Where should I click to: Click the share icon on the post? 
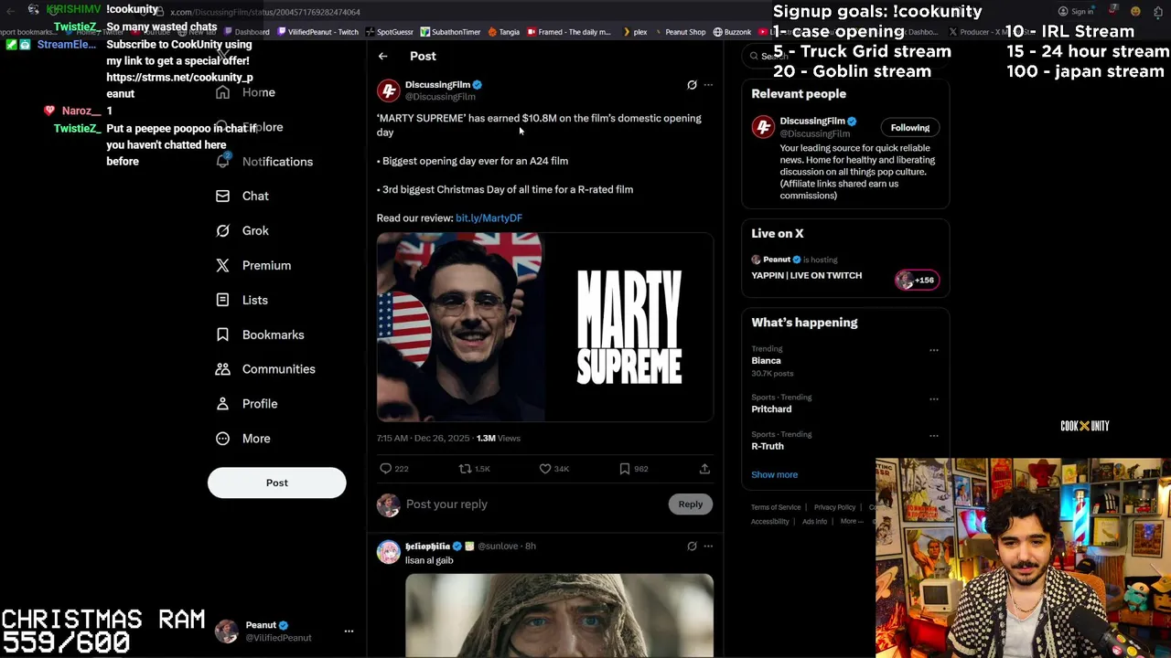(704, 469)
